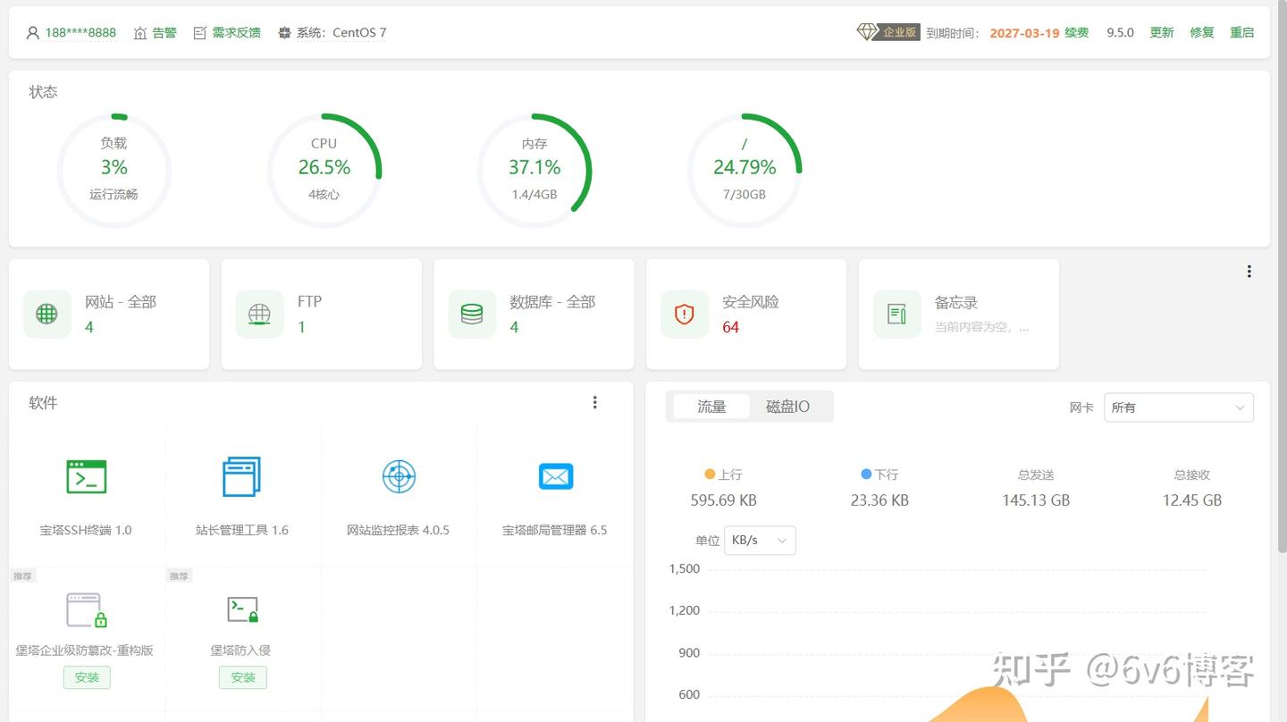Viewport: 1287px width, 722px height.
Task: Click 修复 repair link
Action: pos(1202,33)
